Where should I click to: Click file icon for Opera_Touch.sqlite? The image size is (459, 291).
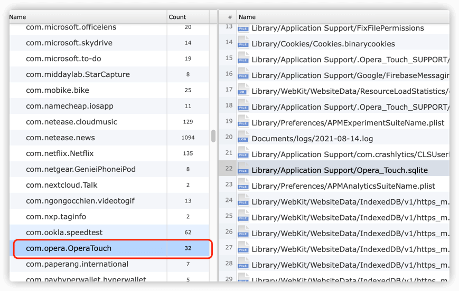(243, 169)
